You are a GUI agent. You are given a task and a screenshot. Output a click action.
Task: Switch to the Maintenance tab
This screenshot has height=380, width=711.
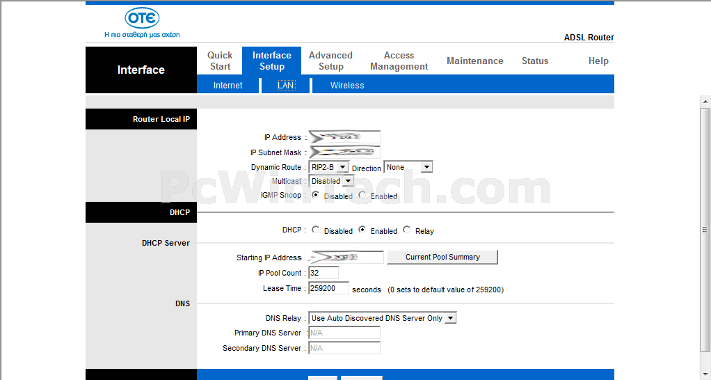click(x=474, y=61)
